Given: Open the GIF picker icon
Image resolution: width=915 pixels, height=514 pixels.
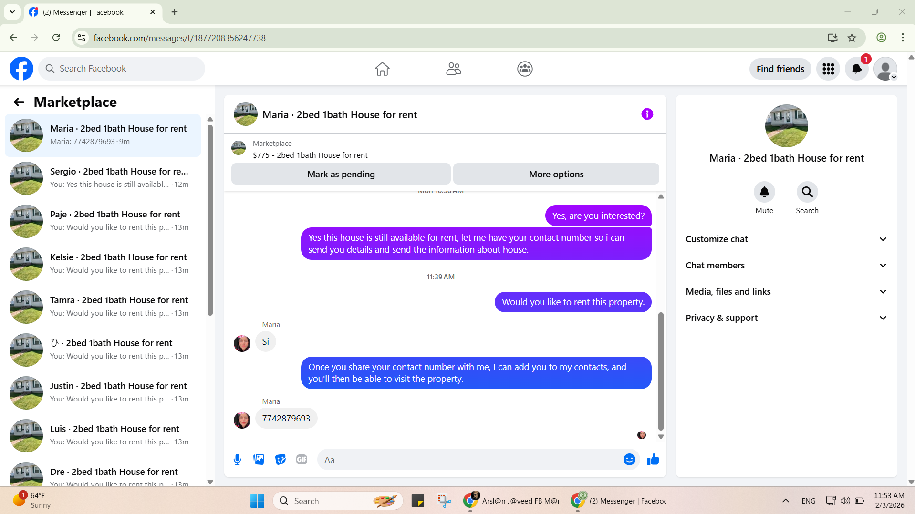Looking at the screenshot, I should pyautogui.click(x=302, y=460).
